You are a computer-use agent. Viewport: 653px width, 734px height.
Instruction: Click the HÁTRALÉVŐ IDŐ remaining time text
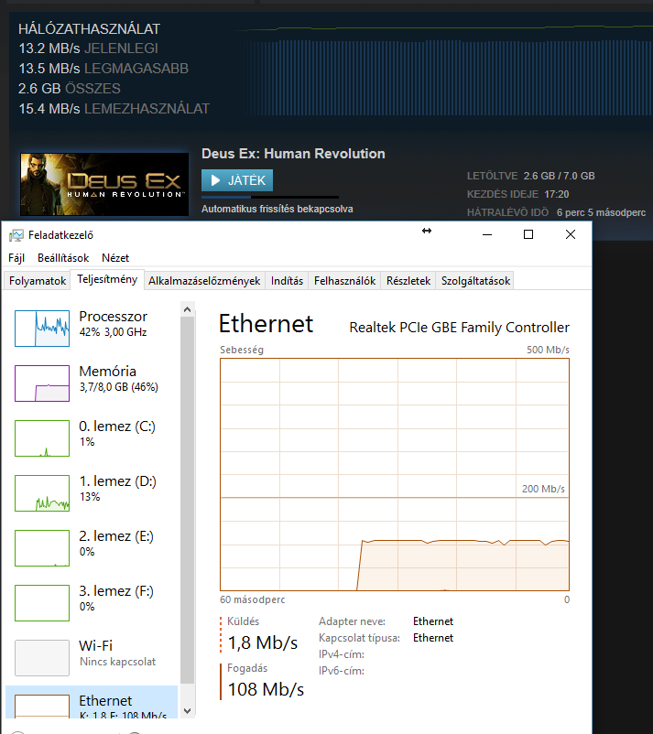(556, 212)
